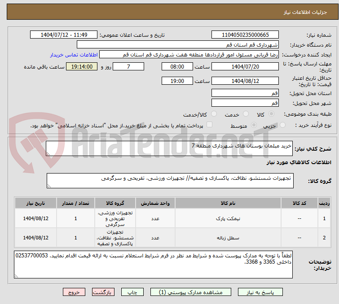This screenshot has height=304, width=339.
Task: Click the resize grip of شرح کلی نیاز box
Action: click(48, 154)
